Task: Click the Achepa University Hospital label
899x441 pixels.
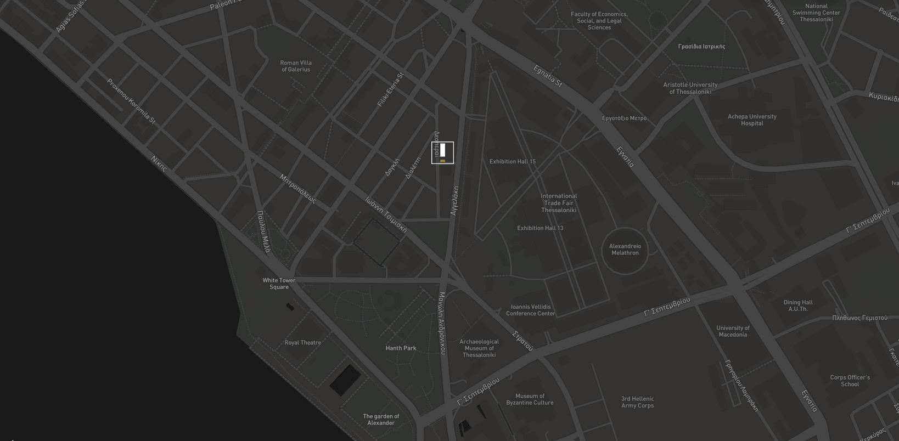Action: click(x=752, y=120)
